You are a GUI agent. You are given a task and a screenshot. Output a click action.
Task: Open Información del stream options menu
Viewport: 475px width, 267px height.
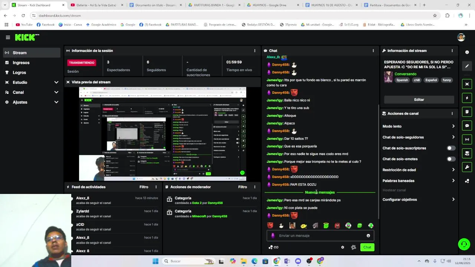point(452,51)
